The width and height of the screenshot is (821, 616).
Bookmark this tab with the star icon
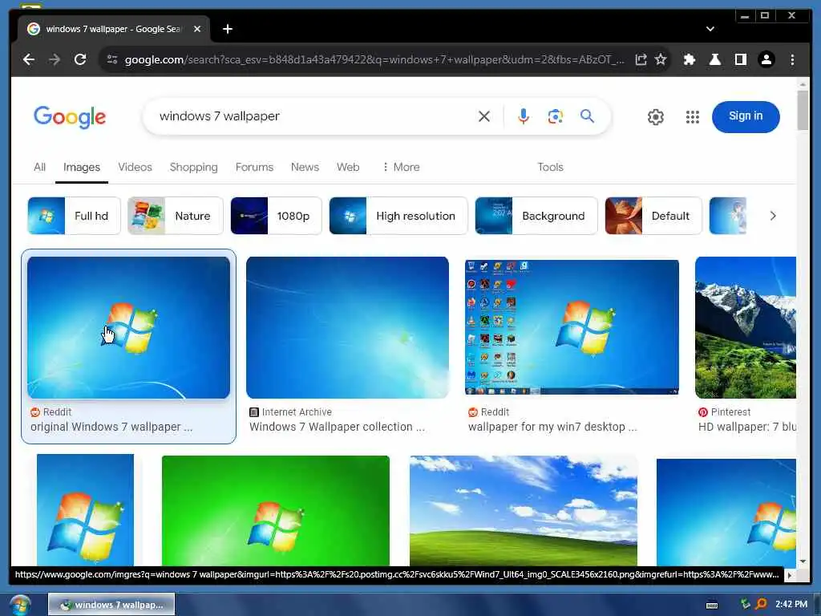click(661, 59)
